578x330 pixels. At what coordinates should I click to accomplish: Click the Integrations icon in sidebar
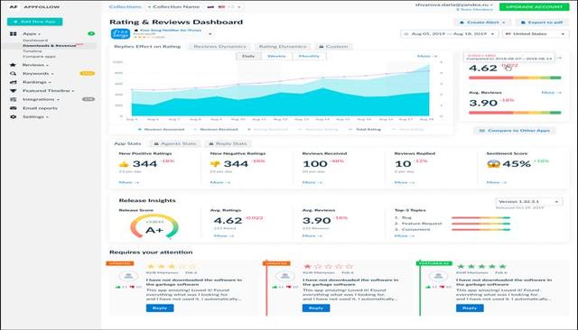13,99
